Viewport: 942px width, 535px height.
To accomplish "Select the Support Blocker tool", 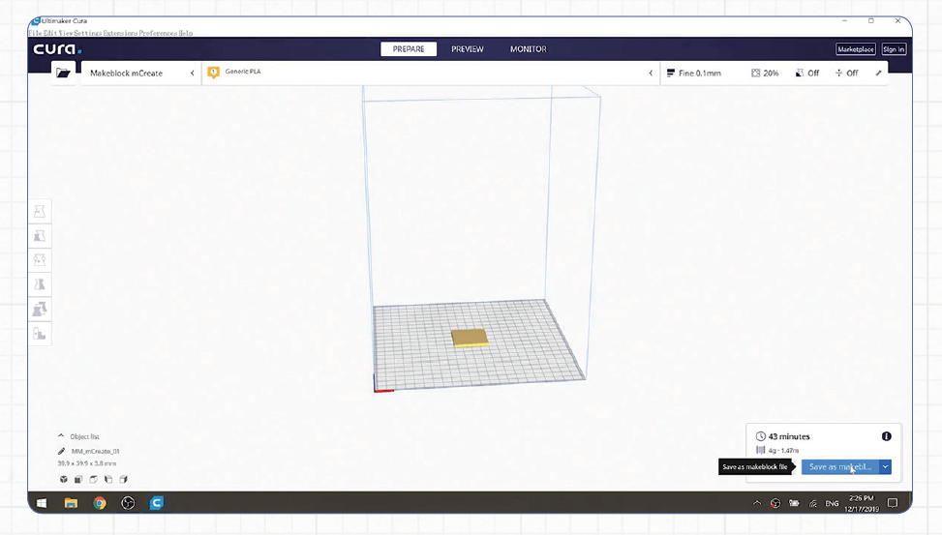I will (x=40, y=334).
